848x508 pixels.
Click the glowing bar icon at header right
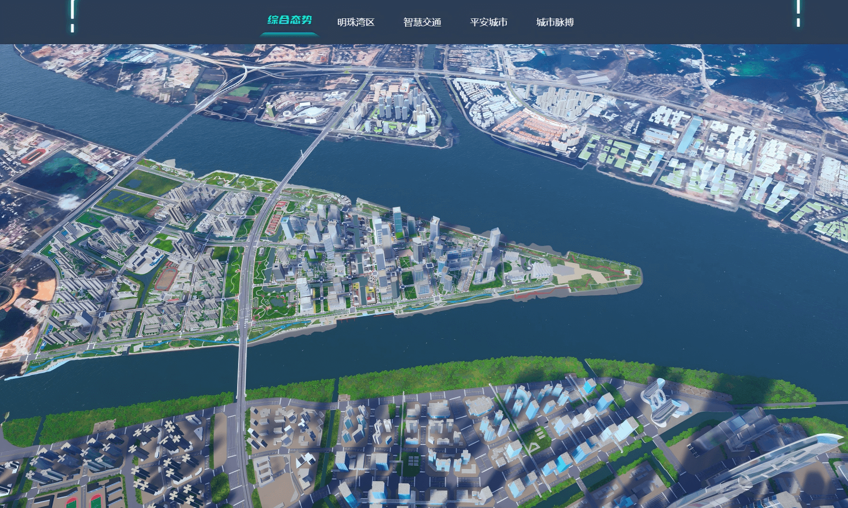pyautogui.click(x=798, y=14)
